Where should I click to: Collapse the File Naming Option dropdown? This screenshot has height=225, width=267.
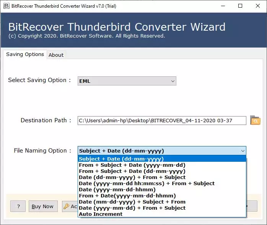[x=242, y=151]
